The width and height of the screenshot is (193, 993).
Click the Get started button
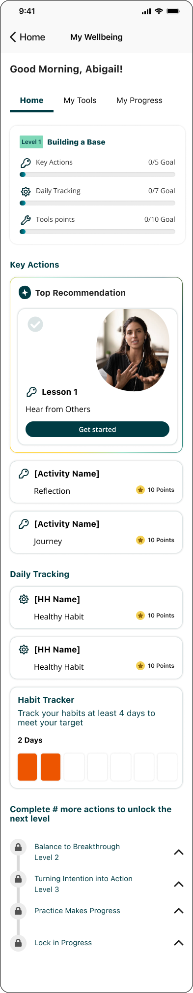[x=97, y=429]
